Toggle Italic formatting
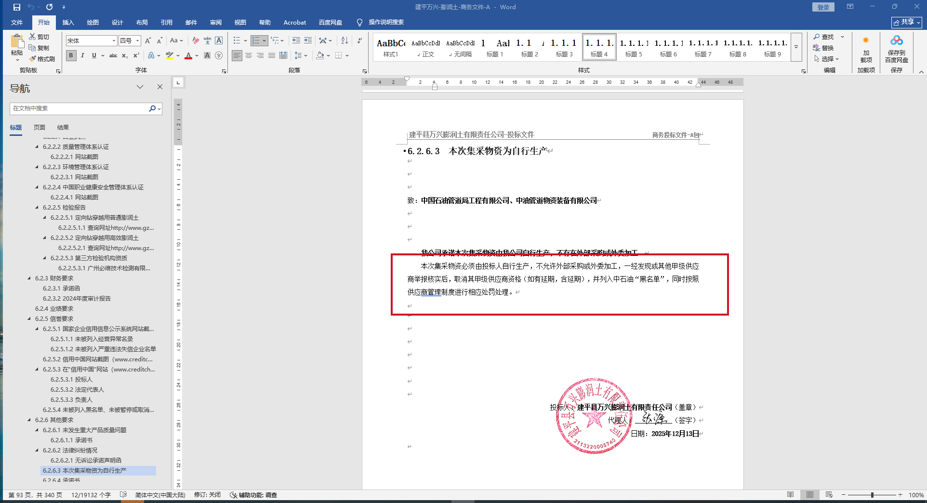Image resolution: width=927 pixels, height=503 pixels. (x=83, y=55)
